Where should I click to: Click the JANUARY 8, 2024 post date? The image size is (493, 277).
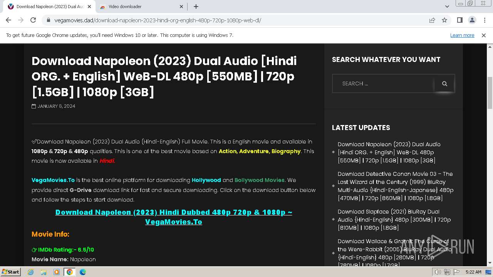tap(56, 106)
